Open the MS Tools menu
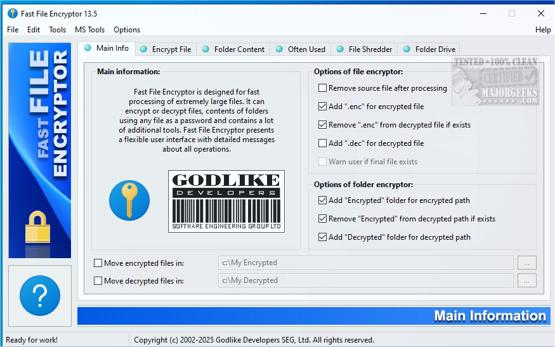The height and width of the screenshot is (347, 555). (x=89, y=30)
